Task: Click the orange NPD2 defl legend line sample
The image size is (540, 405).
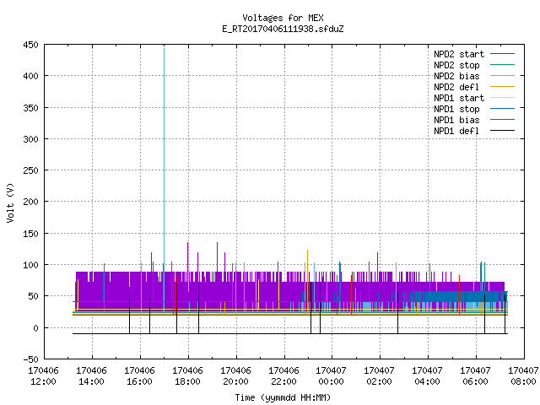Action: coord(502,86)
